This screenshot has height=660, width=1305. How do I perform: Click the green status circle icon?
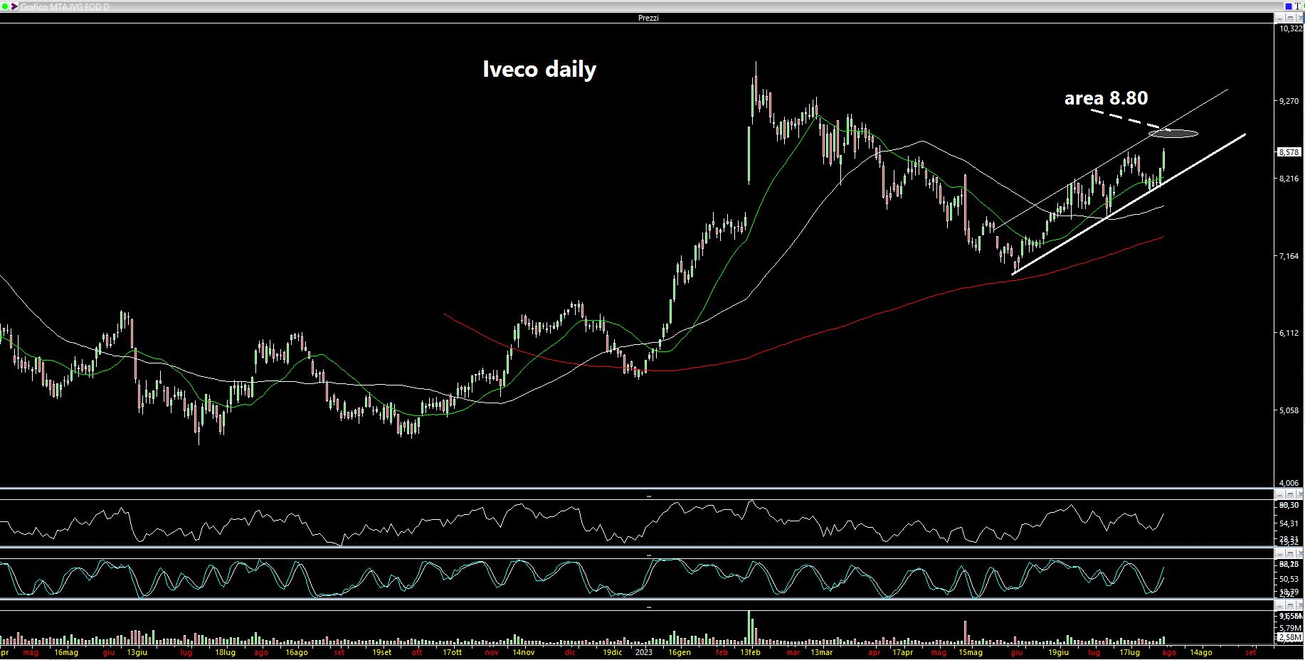click(4, 6)
